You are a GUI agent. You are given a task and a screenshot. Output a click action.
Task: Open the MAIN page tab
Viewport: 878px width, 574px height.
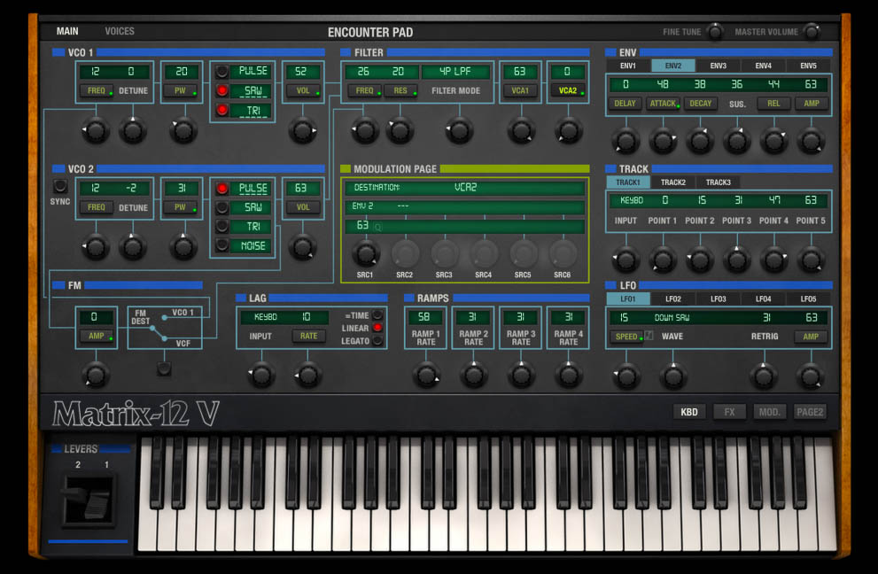67,31
